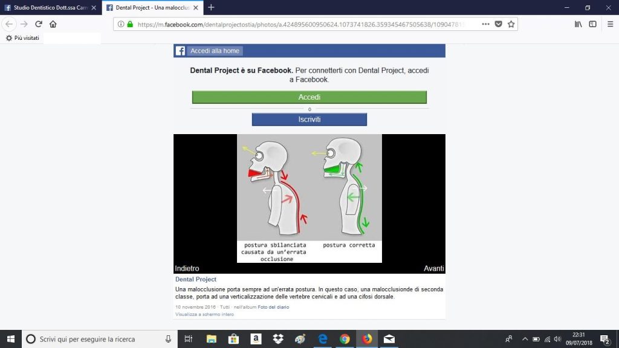Reload the current page
Image resolution: width=619 pixels, height=348 pixels.
pyautogui.click(x=39, y=24)
